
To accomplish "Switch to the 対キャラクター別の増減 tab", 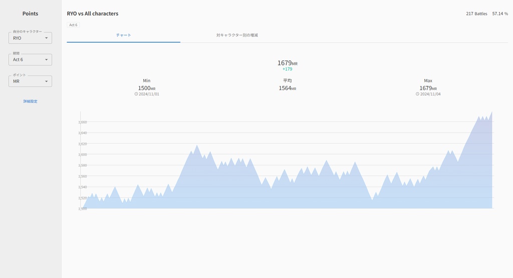I will (x=237, y=35).
